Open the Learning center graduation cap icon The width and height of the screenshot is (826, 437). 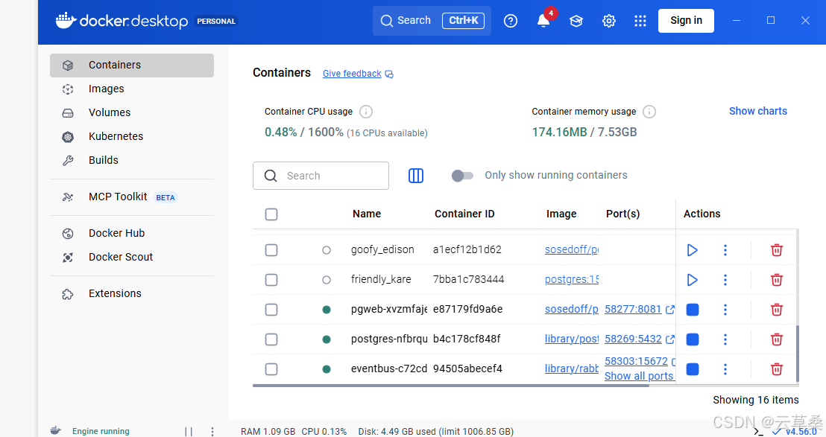(576, 21)
